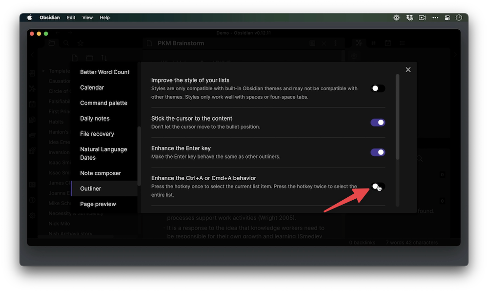Select Calendar in the settings sidebar
This screenshot has width=488, height=292.
[92, 87]
